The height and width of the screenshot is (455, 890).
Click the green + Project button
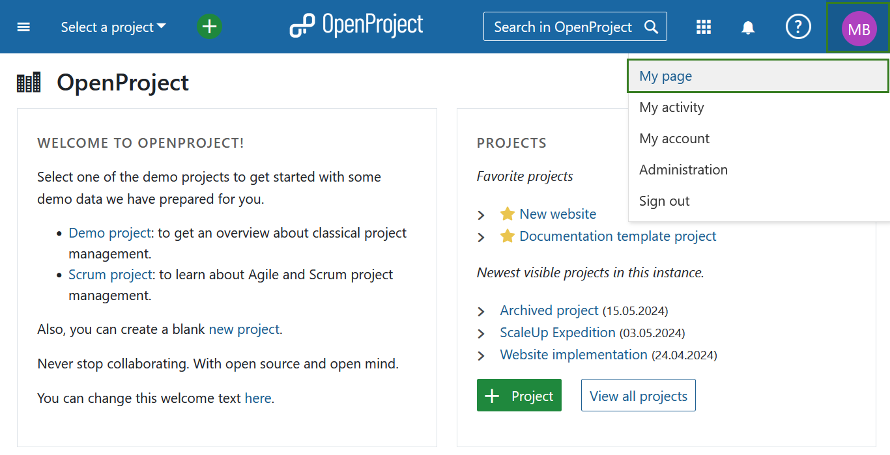pyautogui.click(x=519, y=396)
